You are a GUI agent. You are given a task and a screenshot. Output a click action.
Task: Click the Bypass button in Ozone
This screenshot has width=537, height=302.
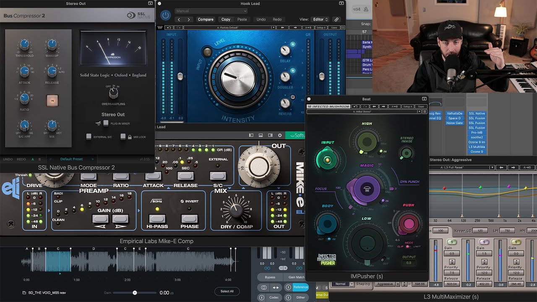pyautogui.click(x=270, y=277)
